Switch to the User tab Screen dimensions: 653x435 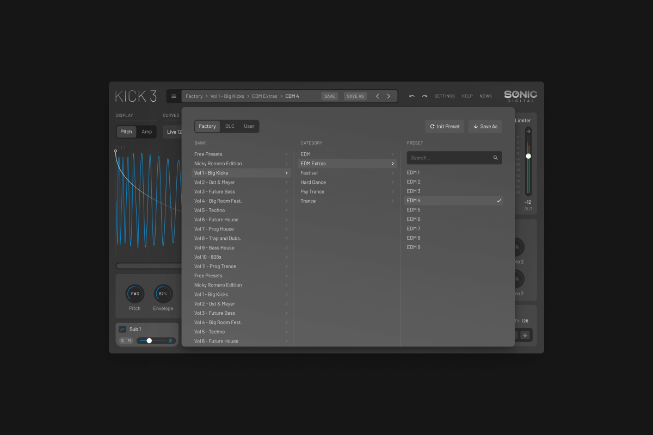249,126
